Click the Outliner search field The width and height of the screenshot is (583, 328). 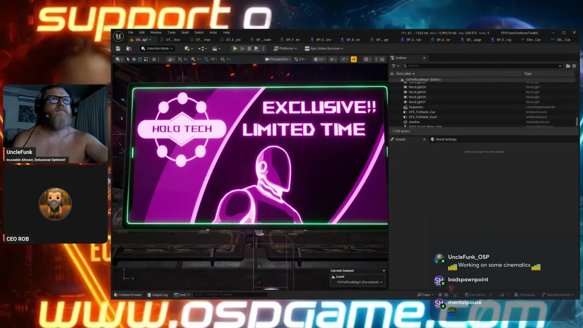[x=482, y=66]
